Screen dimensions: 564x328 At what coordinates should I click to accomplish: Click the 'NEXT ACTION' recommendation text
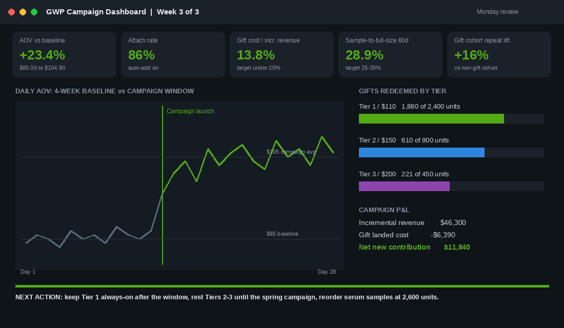click(227, 297)
